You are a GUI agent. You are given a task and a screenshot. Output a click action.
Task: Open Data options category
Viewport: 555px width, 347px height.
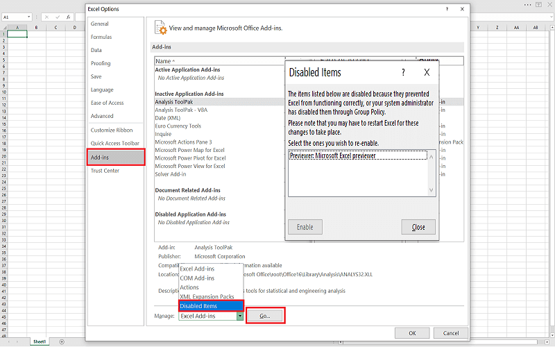[96, 50]
